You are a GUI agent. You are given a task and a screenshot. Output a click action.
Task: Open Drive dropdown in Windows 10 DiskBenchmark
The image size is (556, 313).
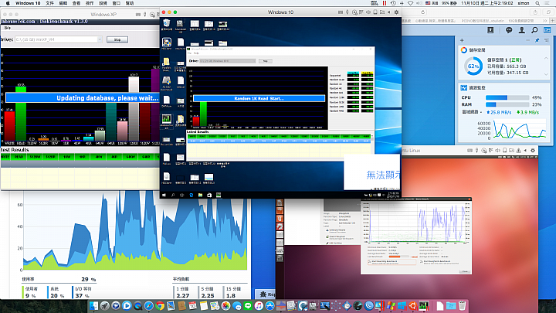coord(227,61)
